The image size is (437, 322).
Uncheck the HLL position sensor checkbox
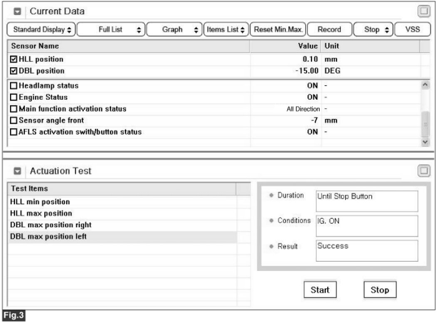[14, 59]
